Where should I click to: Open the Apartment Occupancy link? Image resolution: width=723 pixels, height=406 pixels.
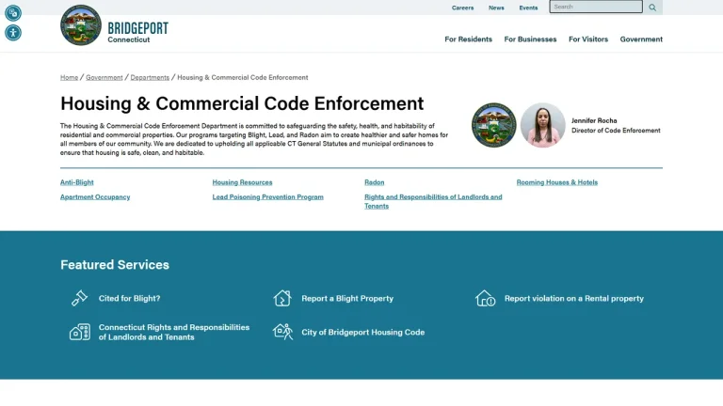(x=95, y=197)
